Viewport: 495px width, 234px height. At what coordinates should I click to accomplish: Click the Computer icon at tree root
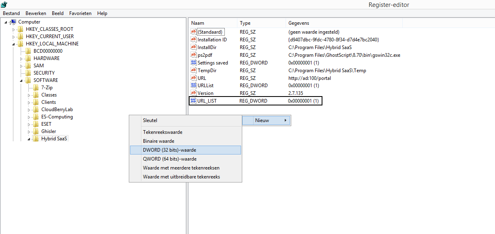coord(13,22)
